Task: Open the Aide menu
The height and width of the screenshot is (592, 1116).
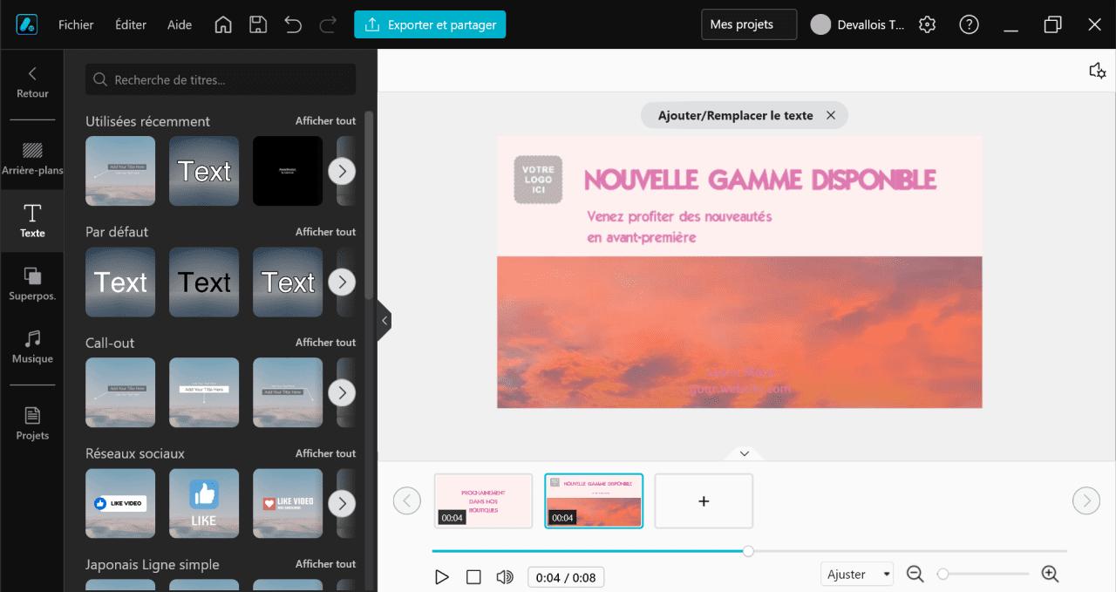Action: [180, 24]
